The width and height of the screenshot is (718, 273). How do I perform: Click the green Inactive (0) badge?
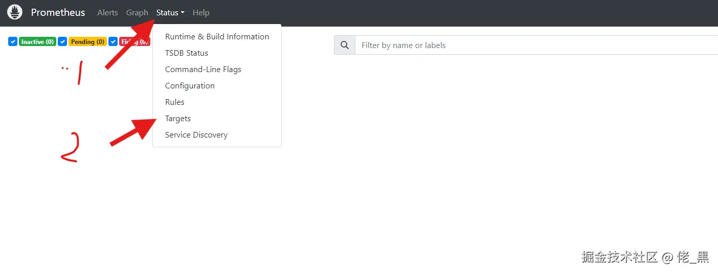[x=37, y=42]
